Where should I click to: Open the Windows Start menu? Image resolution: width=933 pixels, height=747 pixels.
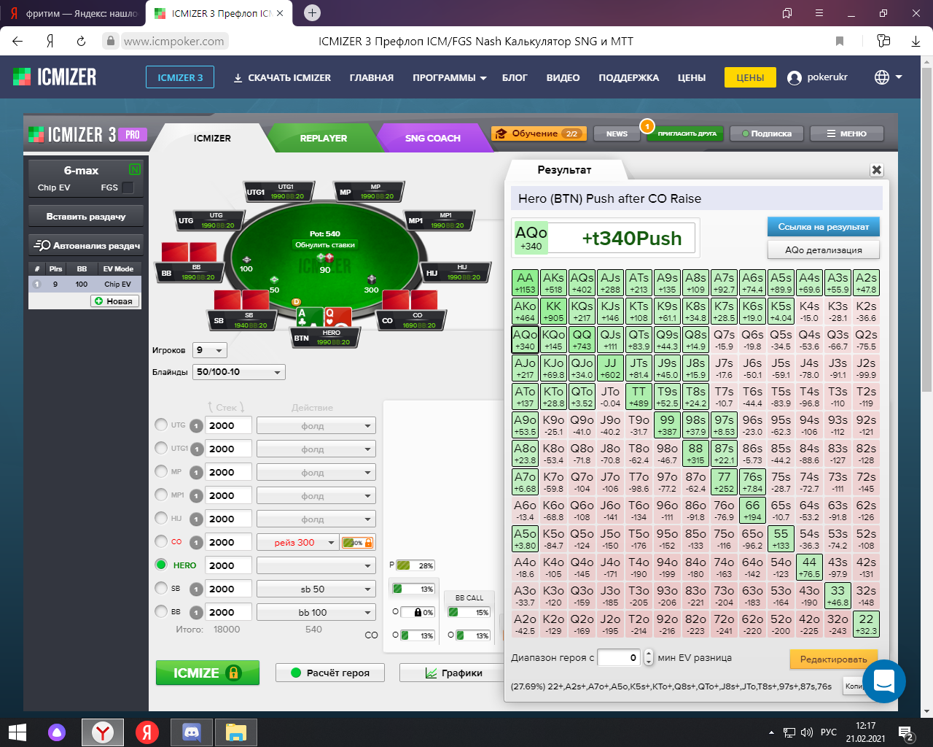[x=17, y=732]
